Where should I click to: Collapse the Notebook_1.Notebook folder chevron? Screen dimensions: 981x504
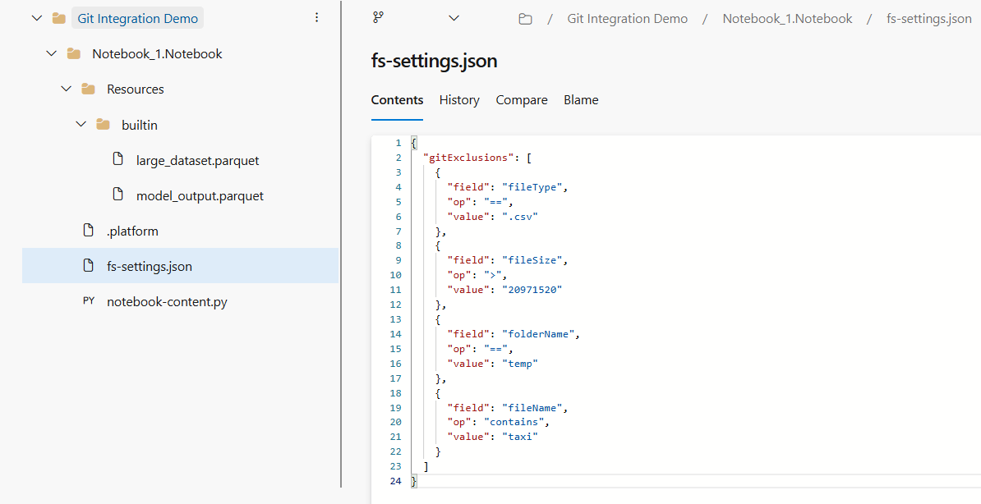tap(51, 53)
